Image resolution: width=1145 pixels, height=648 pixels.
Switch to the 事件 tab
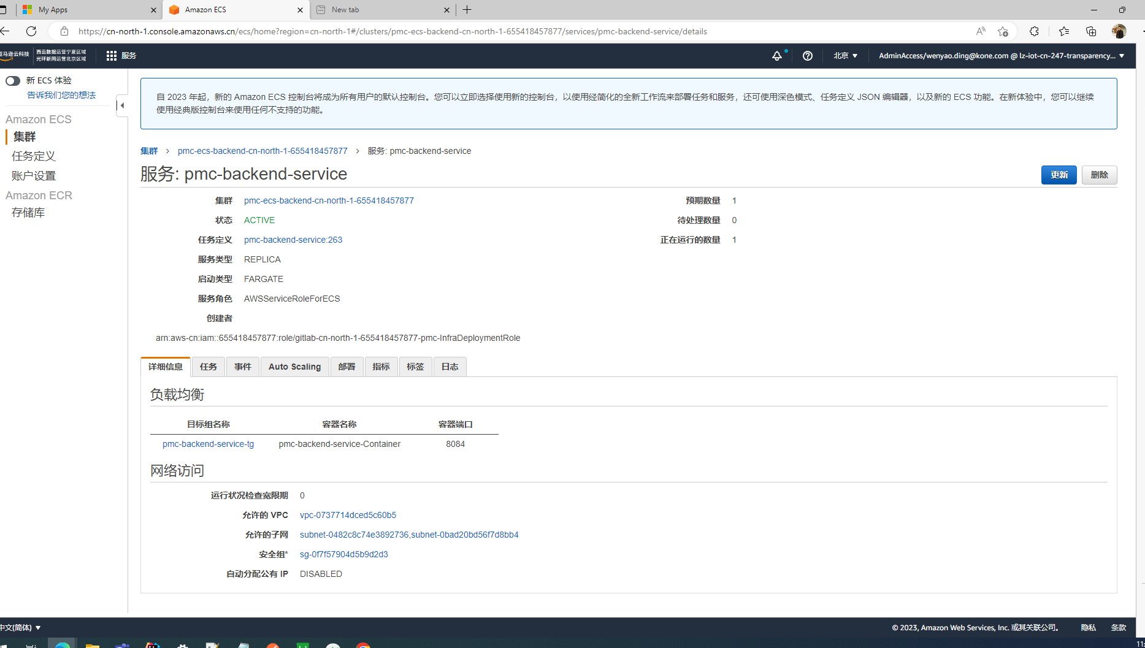243,367
